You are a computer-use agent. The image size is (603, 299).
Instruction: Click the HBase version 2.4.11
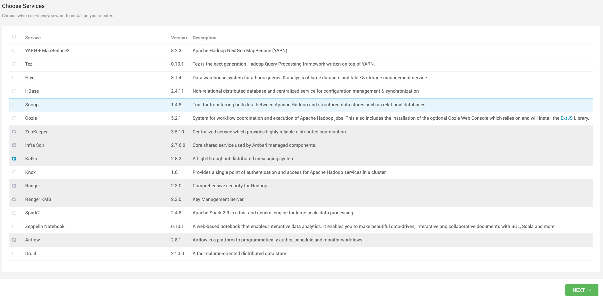click(177, 91)
